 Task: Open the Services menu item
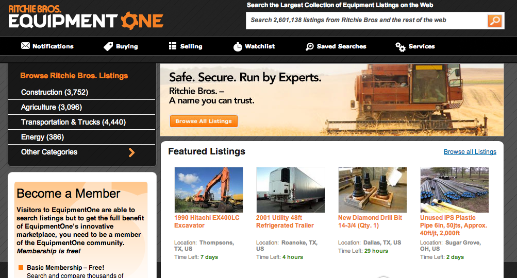coord(415,46)
